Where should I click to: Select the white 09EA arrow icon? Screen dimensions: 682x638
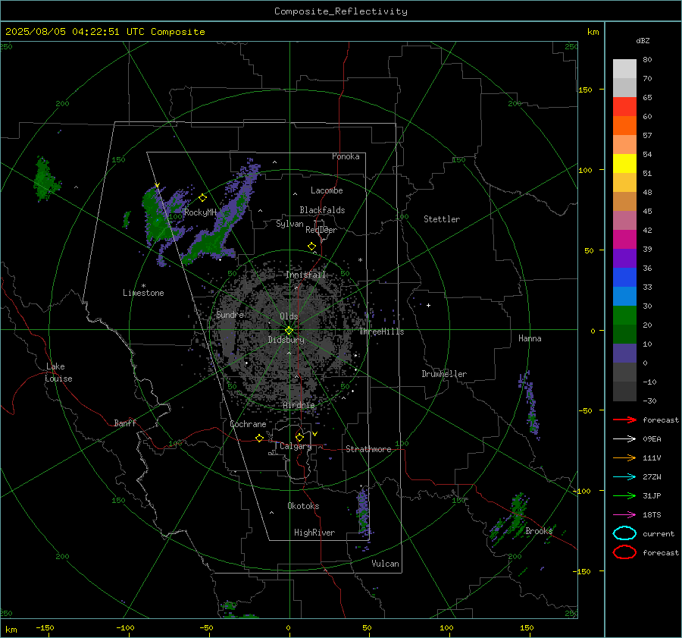[624, 439]
